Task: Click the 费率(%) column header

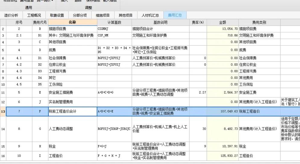Action: (x=198, y=22)
